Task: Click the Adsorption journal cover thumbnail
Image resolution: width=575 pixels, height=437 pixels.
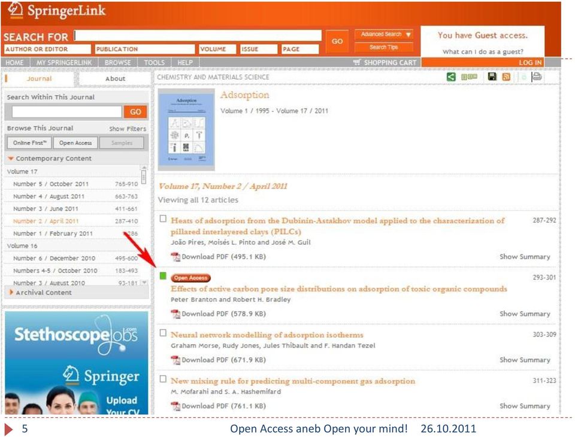Action: (x=186, y=129)
